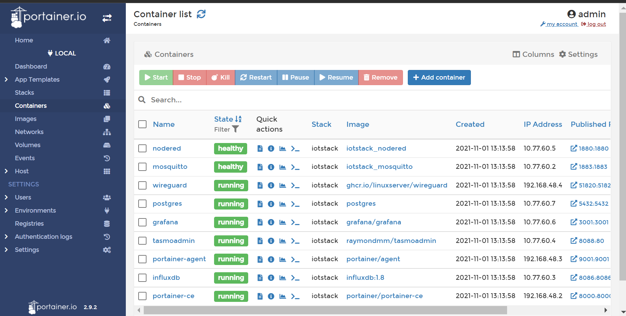Toggle sidebar with the arrows icon
Image resolution: width=626 pixels, height=316 pixels.
[107, 18]
